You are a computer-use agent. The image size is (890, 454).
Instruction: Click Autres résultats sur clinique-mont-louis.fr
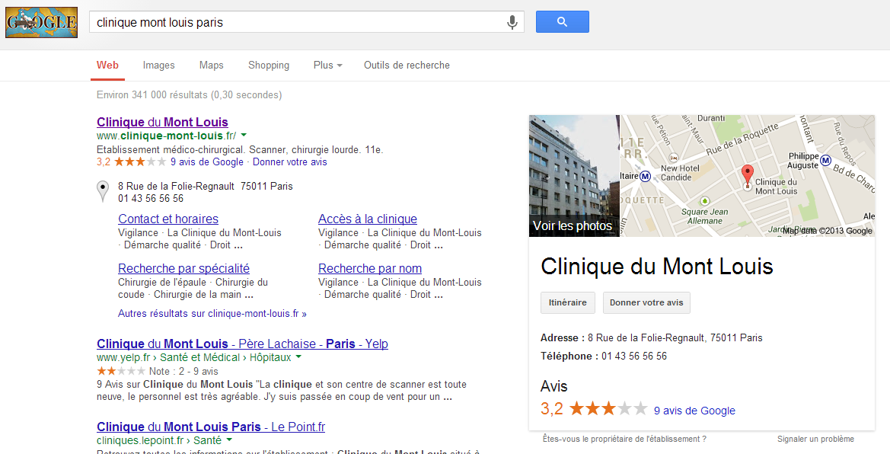(x=212, y=313)
